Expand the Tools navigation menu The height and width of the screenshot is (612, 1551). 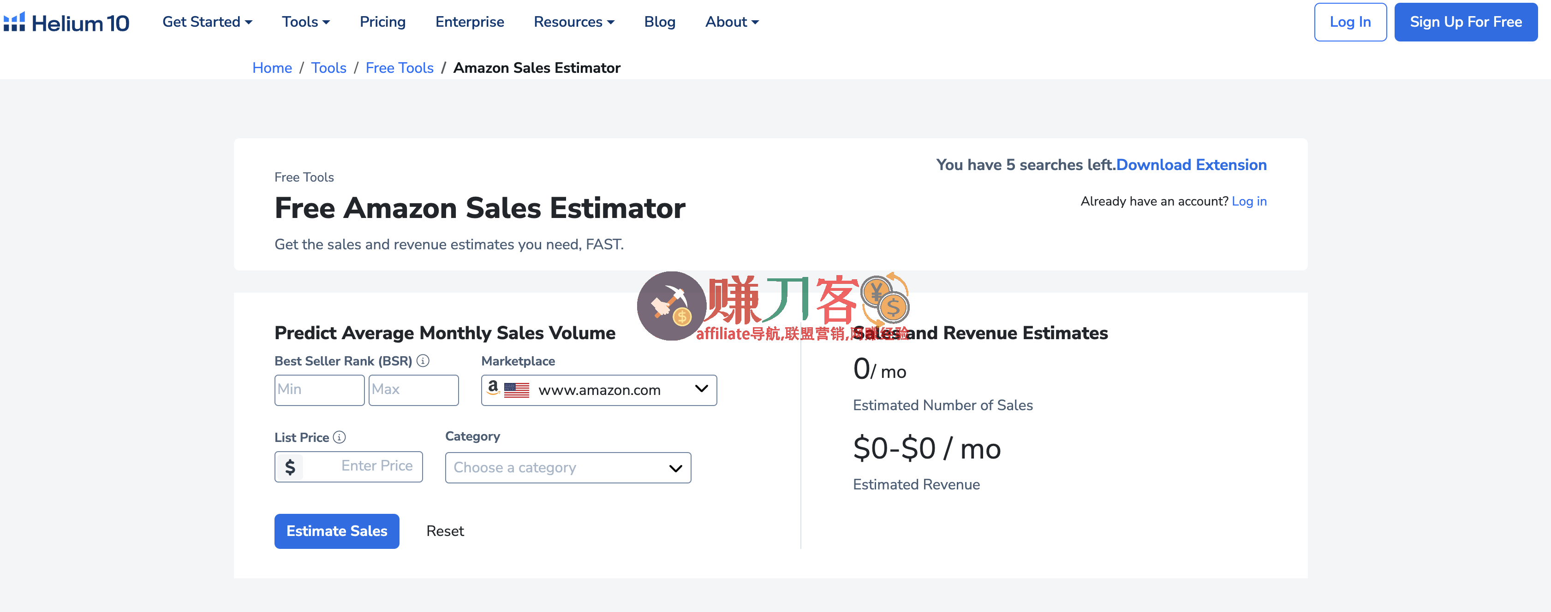(306, 22)
